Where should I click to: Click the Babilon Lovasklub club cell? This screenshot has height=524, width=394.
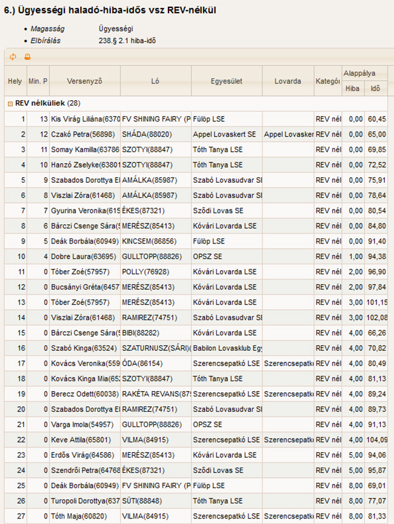coord(227,349)
